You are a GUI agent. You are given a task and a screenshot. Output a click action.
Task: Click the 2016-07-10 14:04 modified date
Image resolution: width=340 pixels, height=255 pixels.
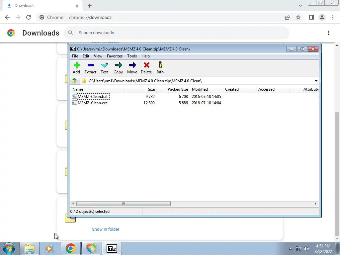tap(207, 103)
